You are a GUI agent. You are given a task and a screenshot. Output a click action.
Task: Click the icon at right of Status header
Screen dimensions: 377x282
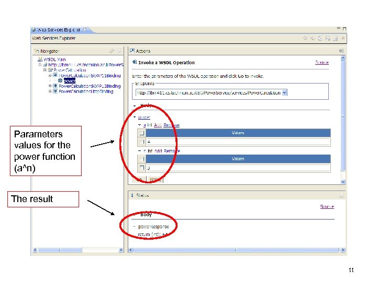click(341, 195)
